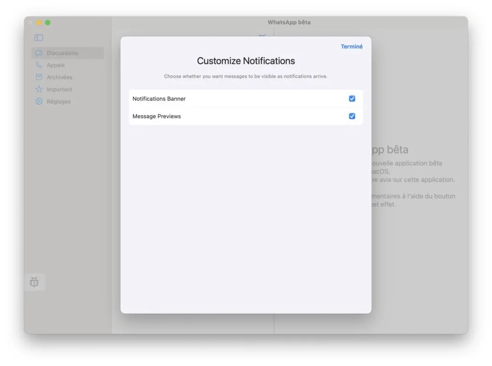Click the Notifications Banner label
Image resolution: width=492 pixels, height=366 pixels.
point(159,99)
